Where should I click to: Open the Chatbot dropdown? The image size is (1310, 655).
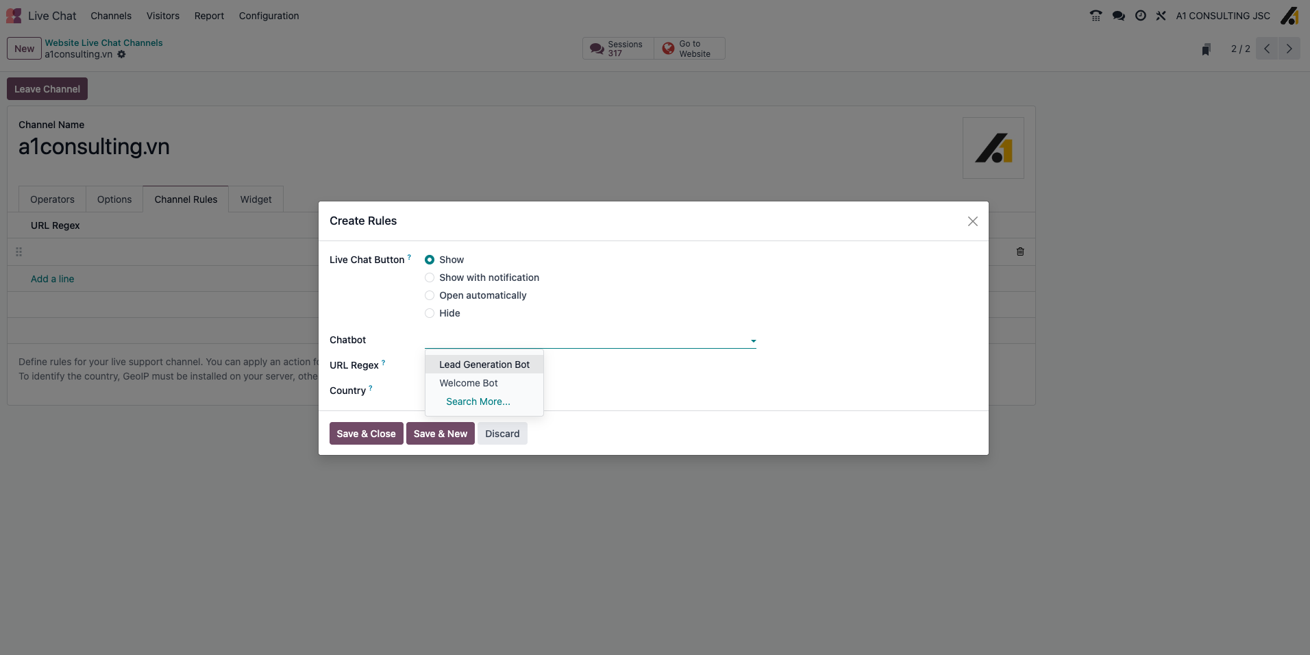click(752, 341)
